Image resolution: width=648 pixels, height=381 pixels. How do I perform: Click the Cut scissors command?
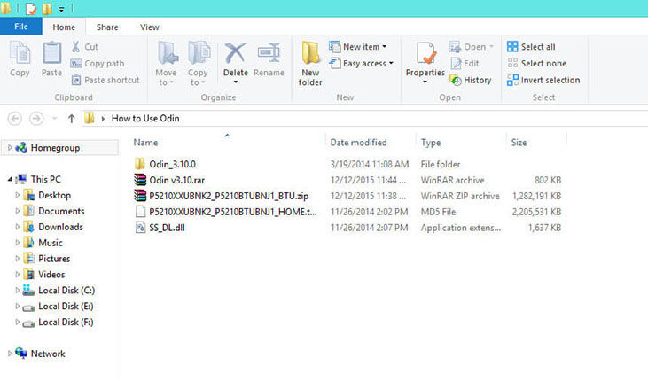[85, 47]
